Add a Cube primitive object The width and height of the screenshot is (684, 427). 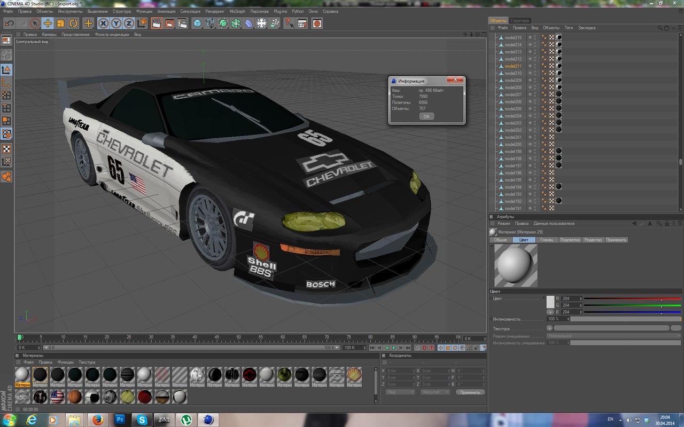[x=197, y=23]
